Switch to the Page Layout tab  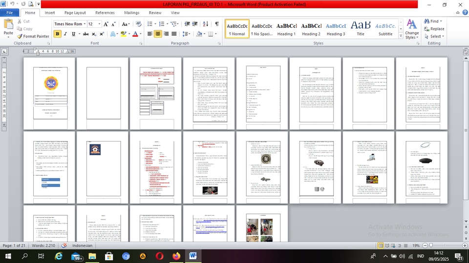click(x=75, y=13)
